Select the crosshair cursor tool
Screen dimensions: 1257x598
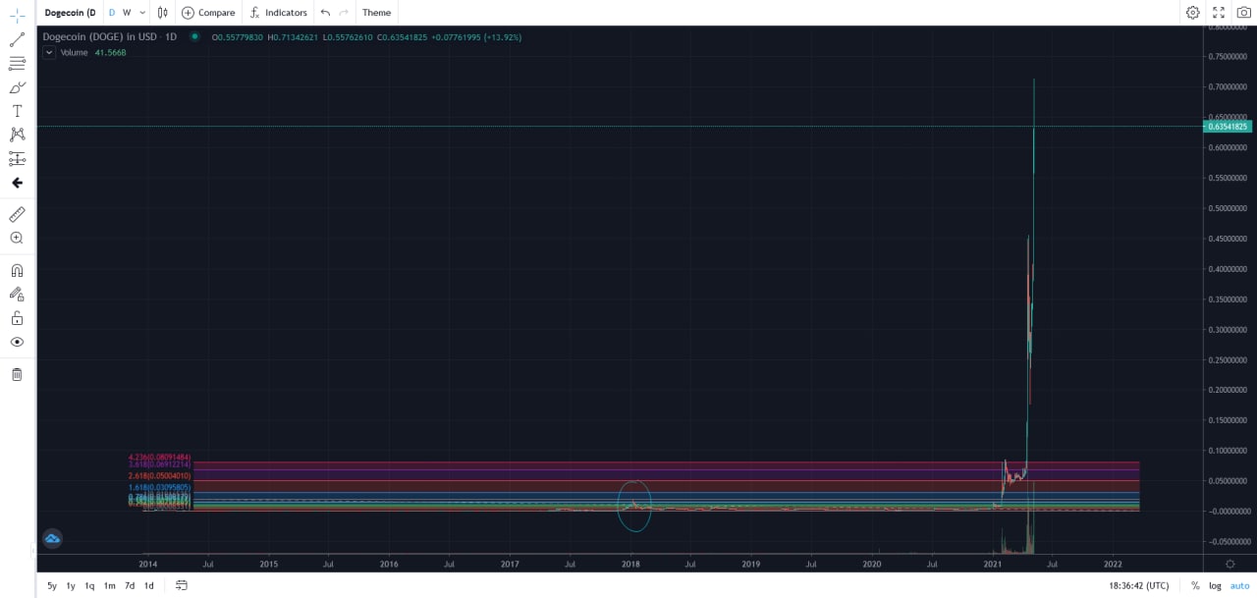coord(17,16)
